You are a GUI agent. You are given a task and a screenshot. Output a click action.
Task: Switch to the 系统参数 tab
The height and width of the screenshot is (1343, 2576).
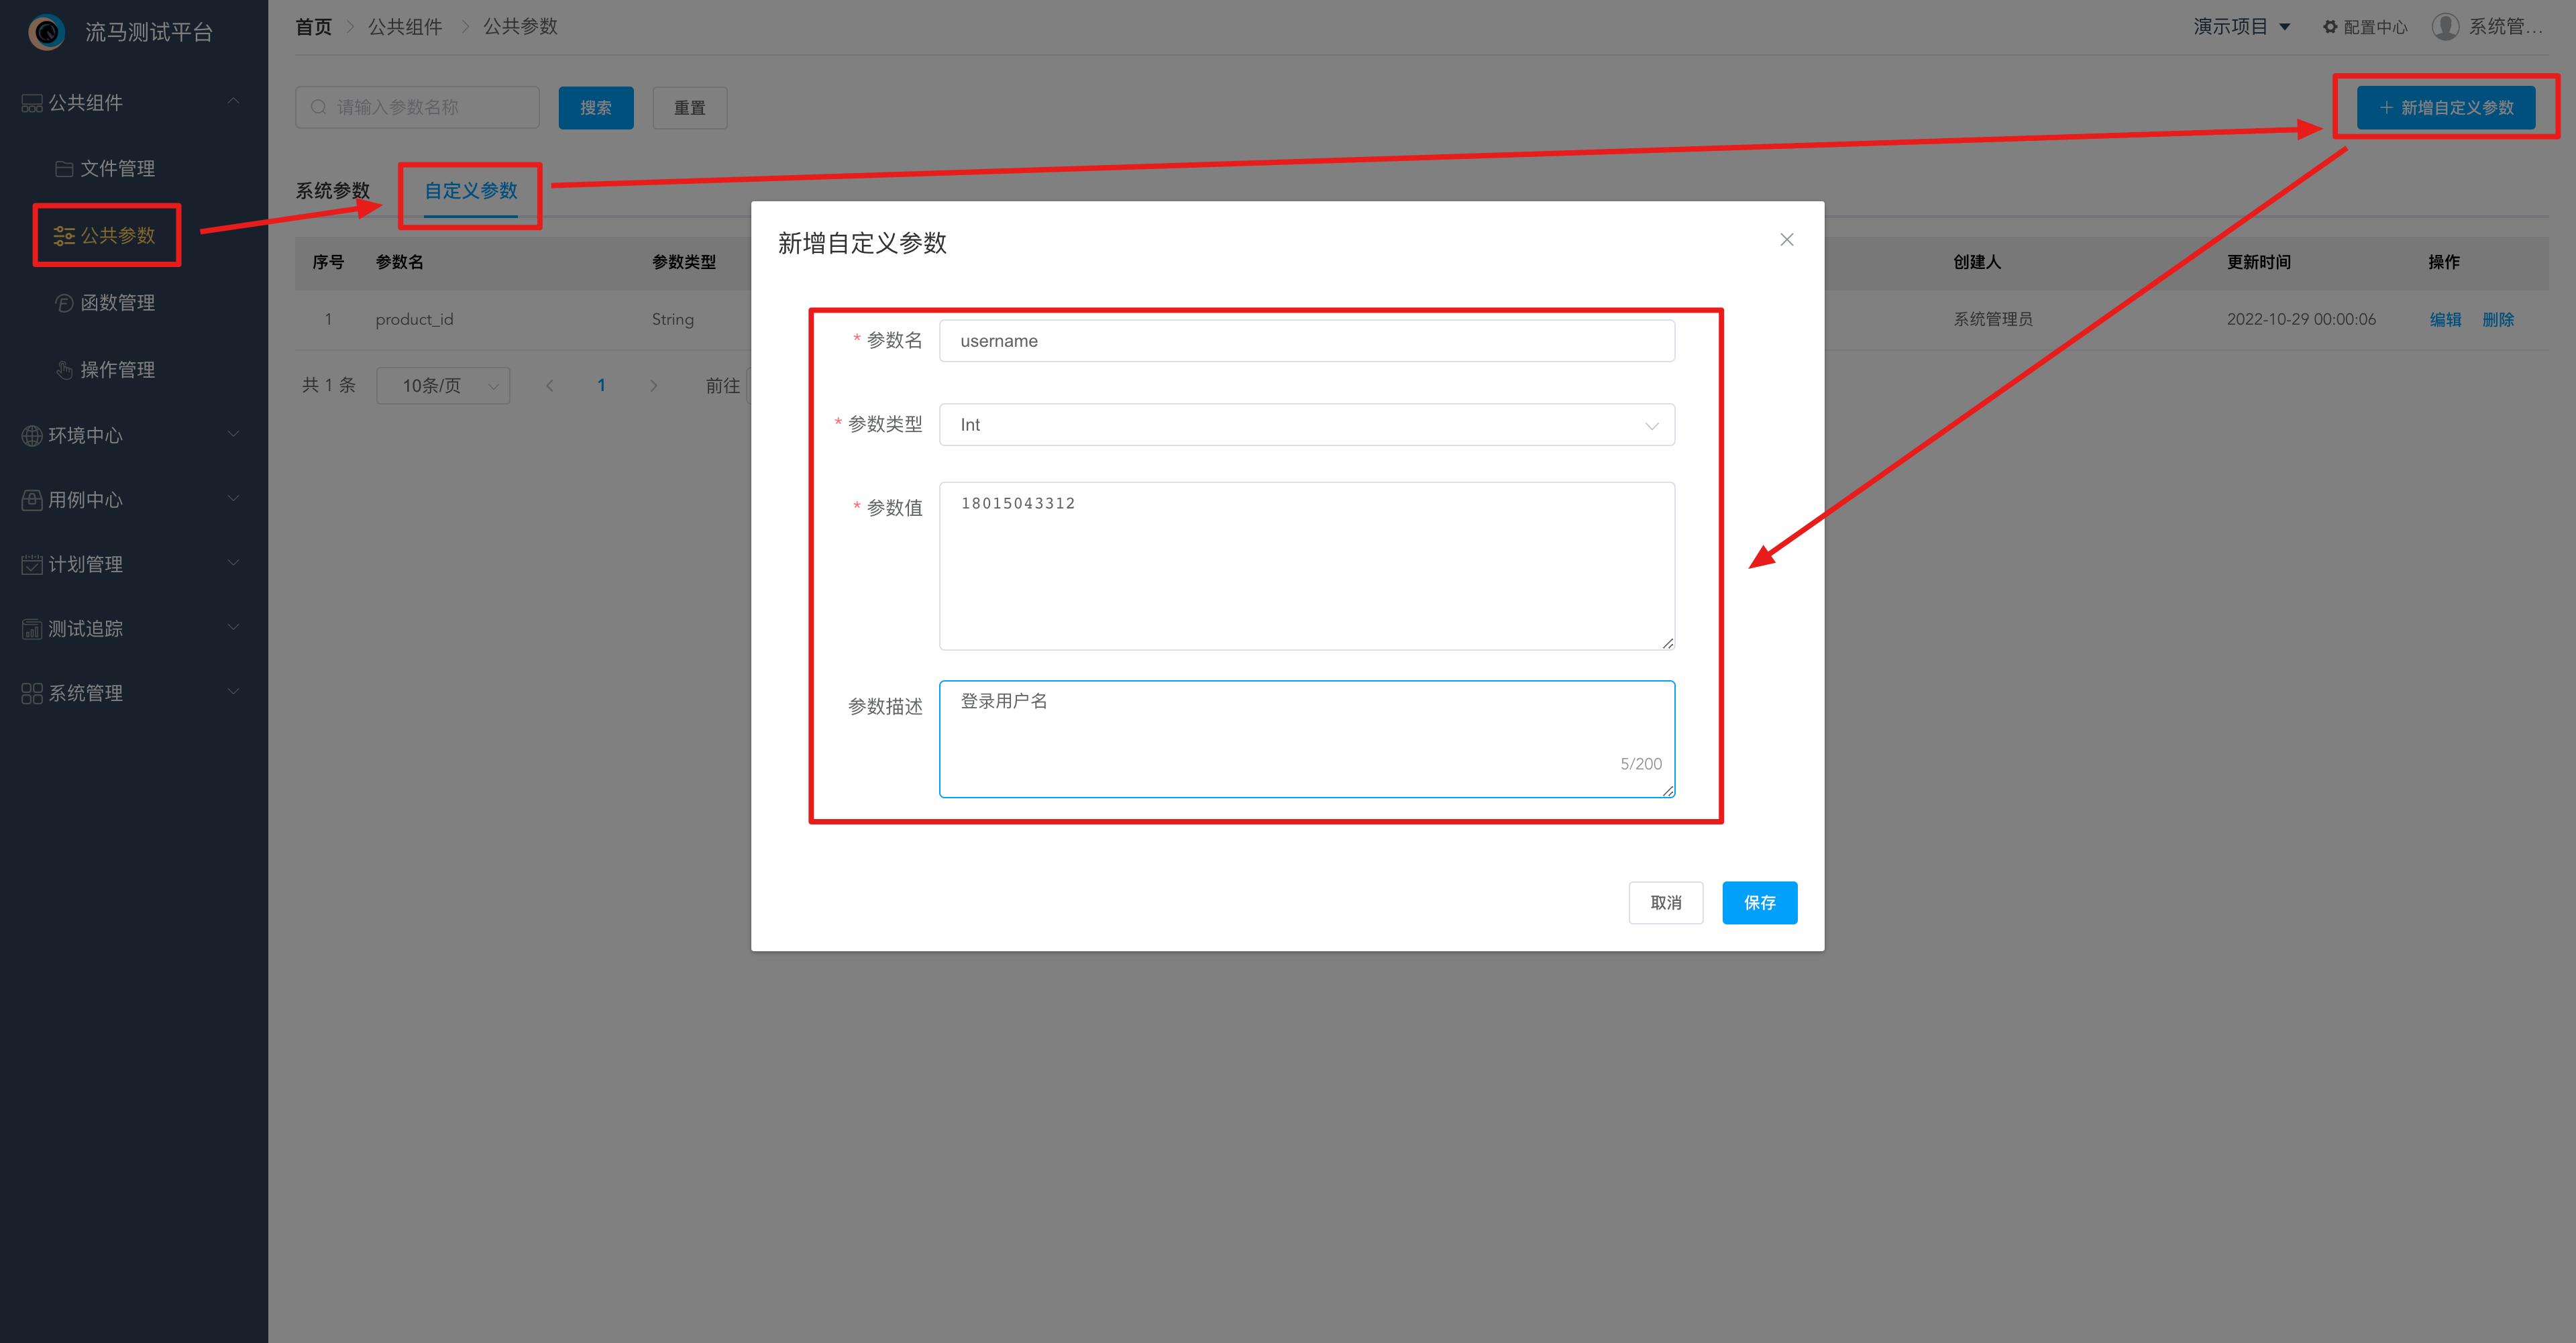332,190
